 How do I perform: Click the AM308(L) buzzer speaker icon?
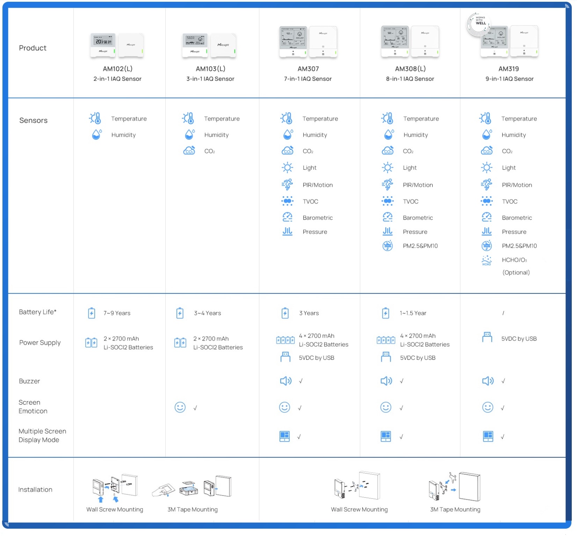point(387,381)
